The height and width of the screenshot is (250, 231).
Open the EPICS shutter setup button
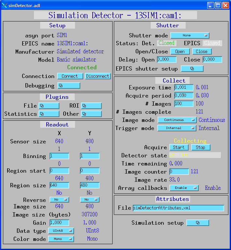192,69
